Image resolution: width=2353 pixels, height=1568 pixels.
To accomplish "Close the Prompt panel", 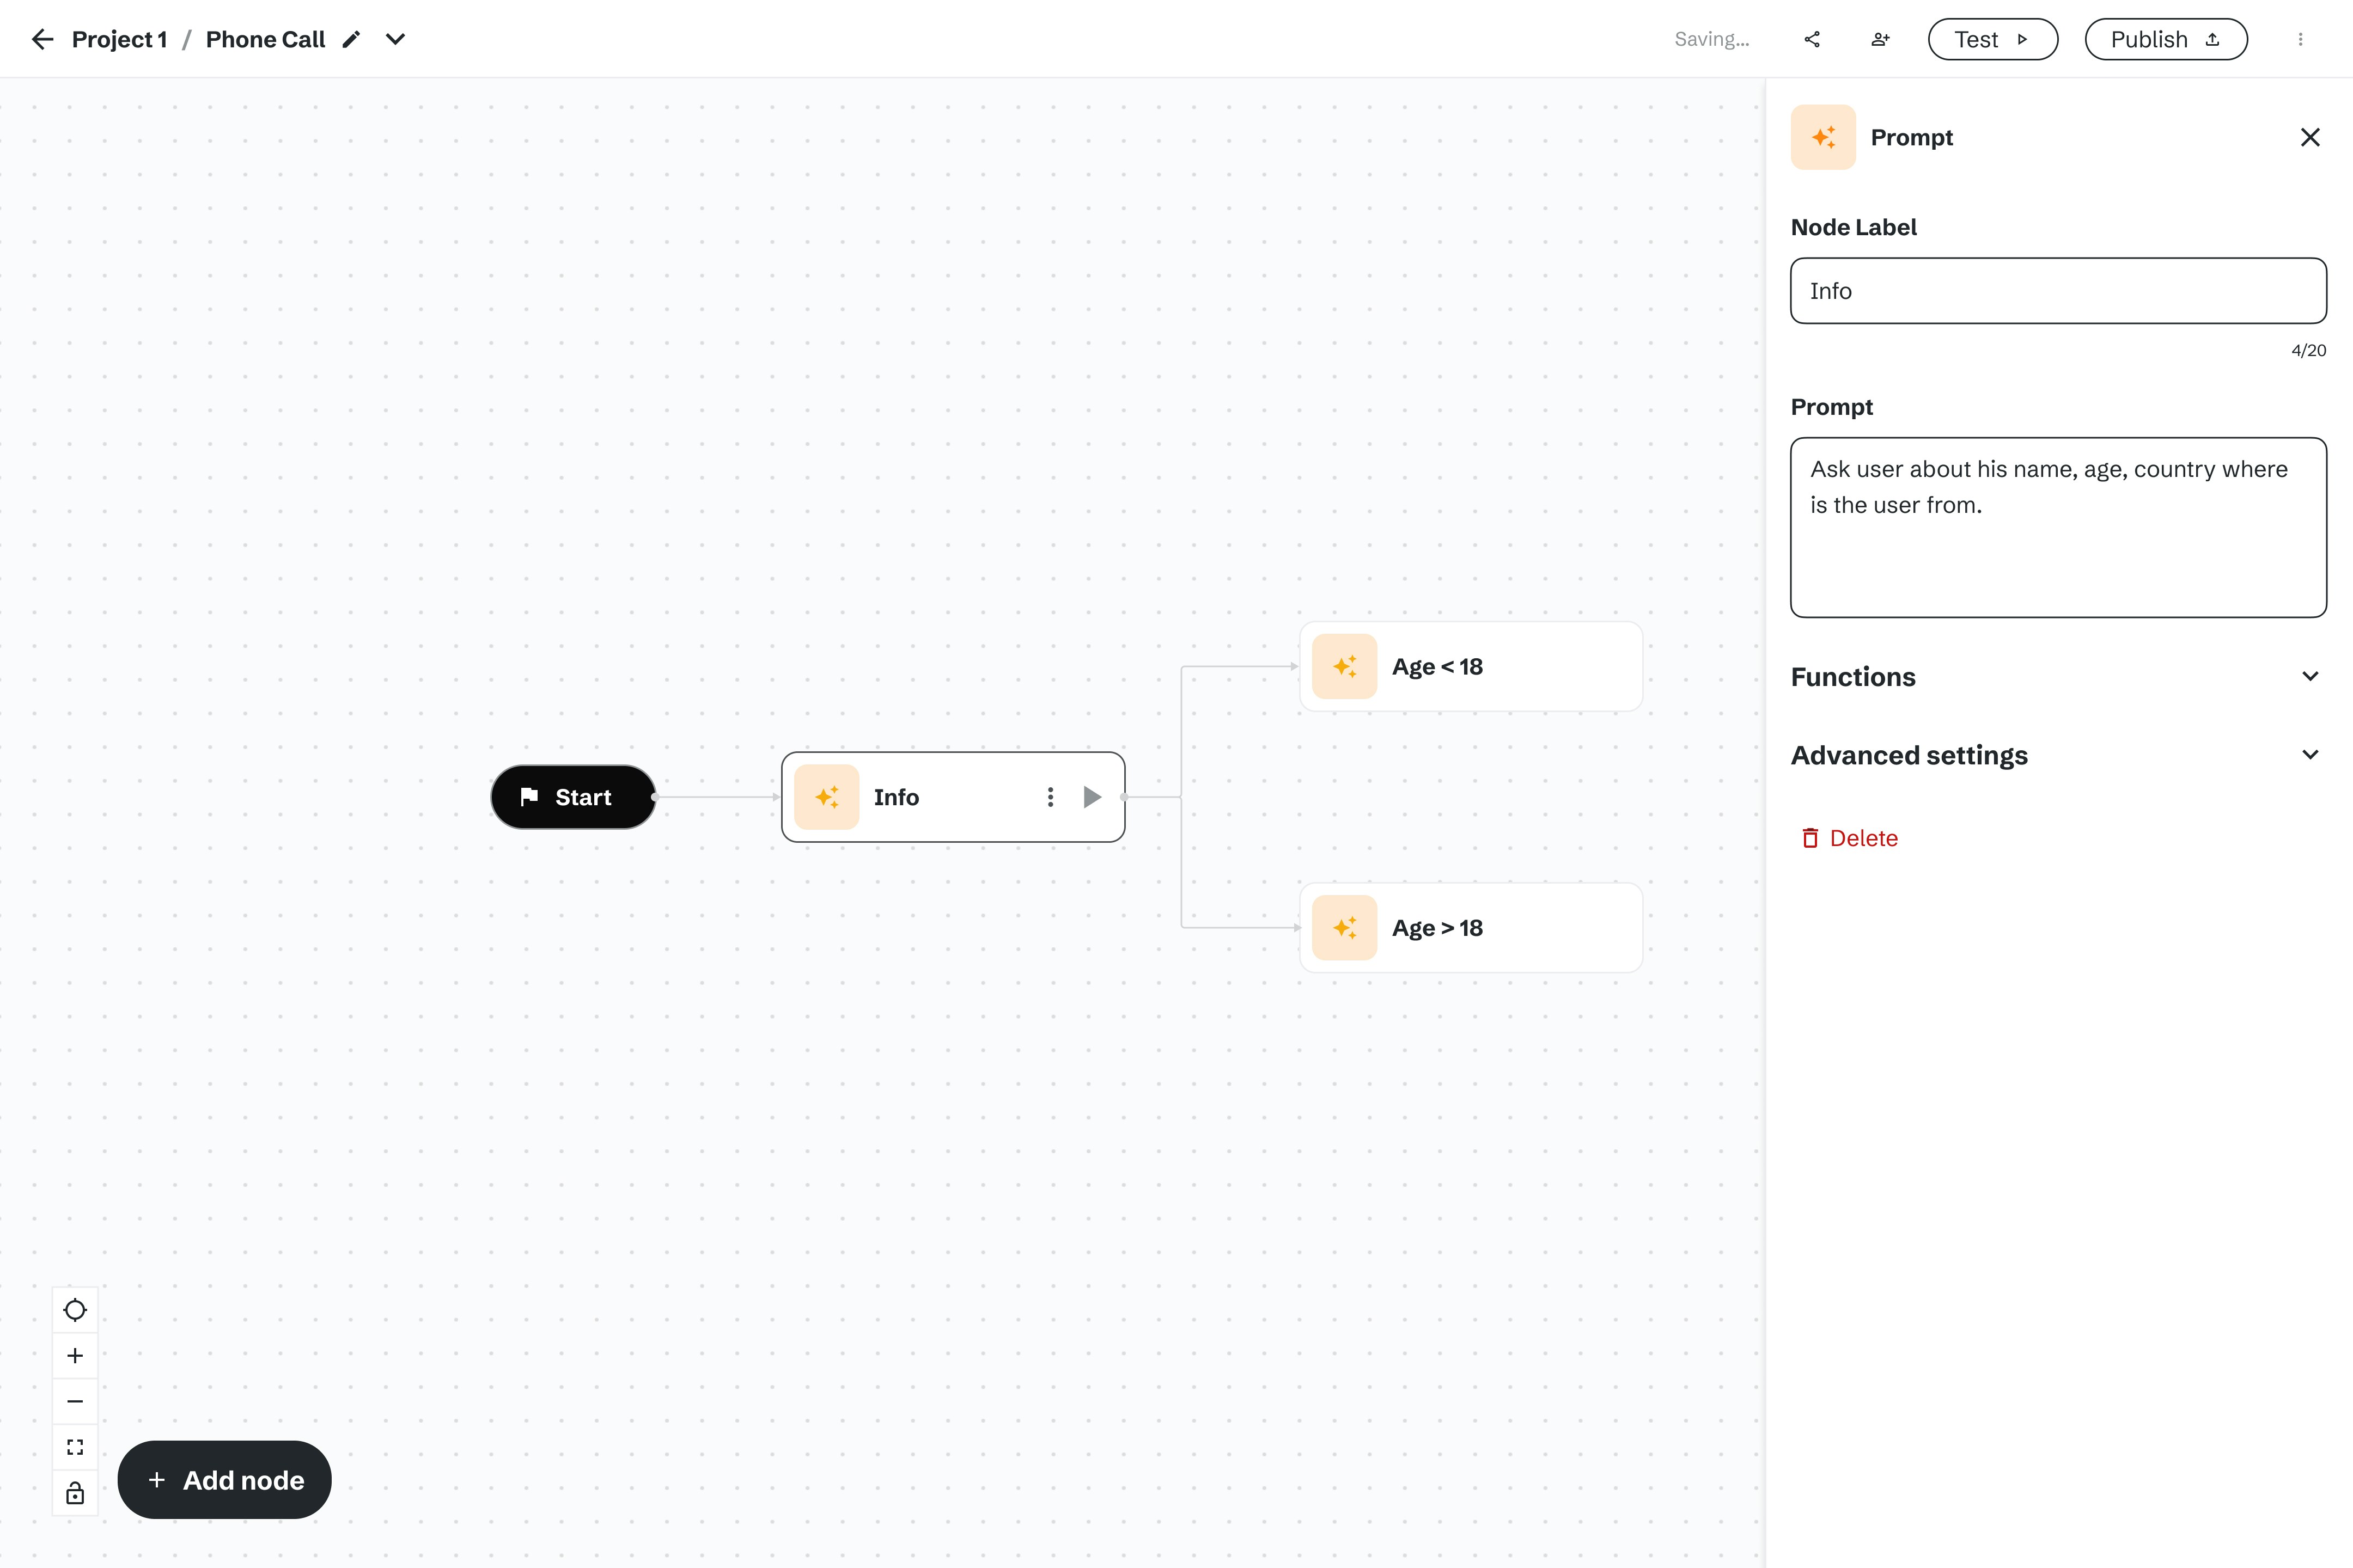I will click(2310, 137).
